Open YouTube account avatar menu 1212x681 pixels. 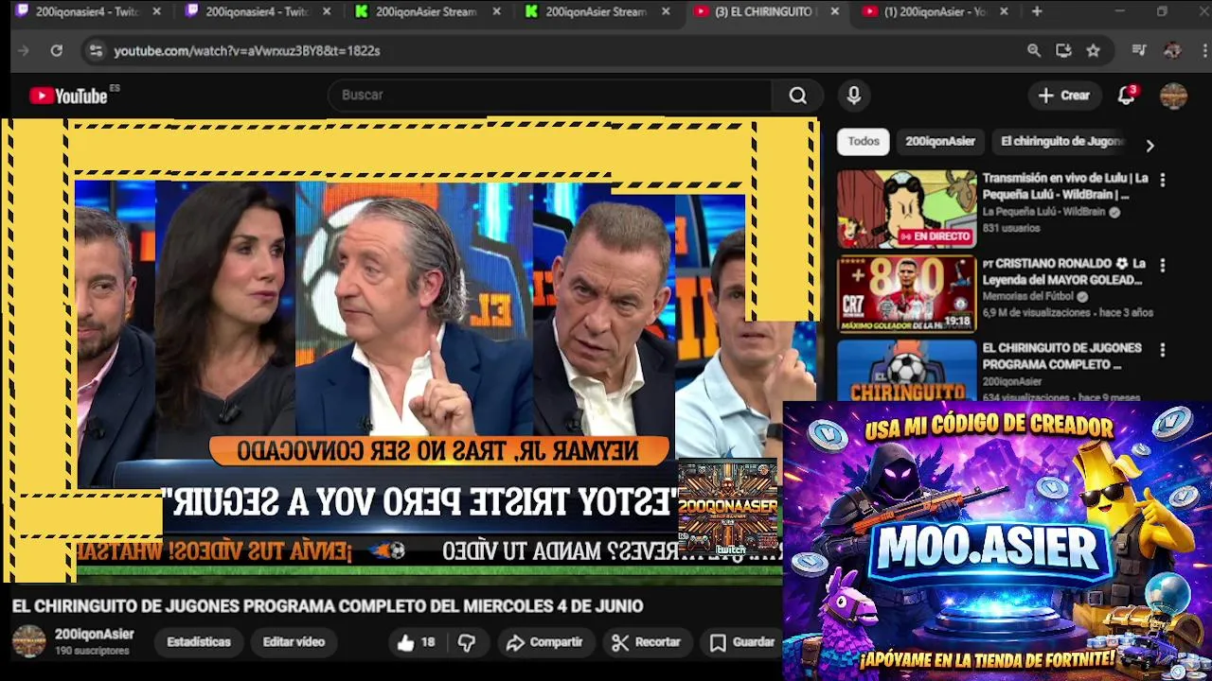click(x=1173, y=96)
